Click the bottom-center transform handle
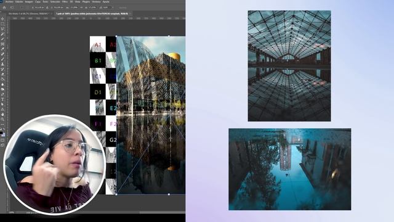The image size is (394, 222). (x=169, y=194)
